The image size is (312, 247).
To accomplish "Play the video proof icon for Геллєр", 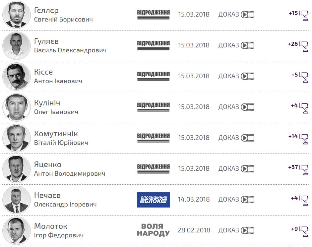I will coord(247,14).
